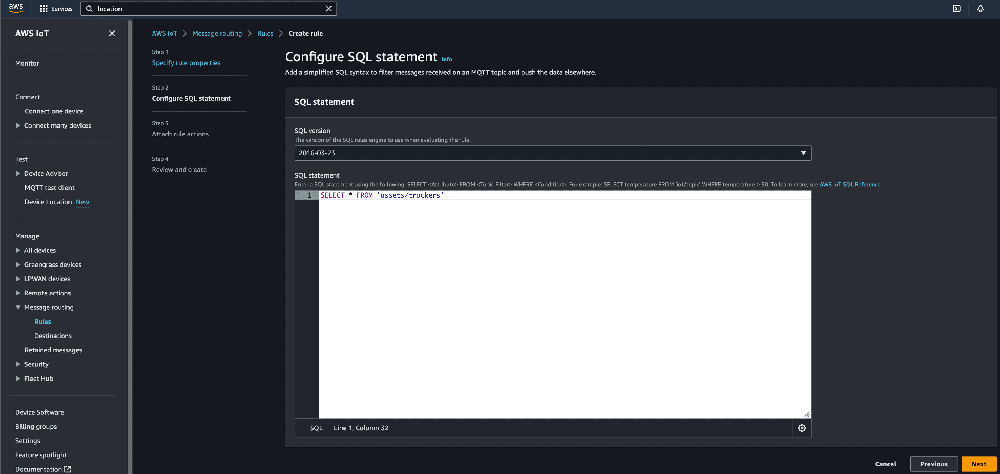Open the SQL version dropdown
This screenshot has width=1000, height=474.
(553, 153)
